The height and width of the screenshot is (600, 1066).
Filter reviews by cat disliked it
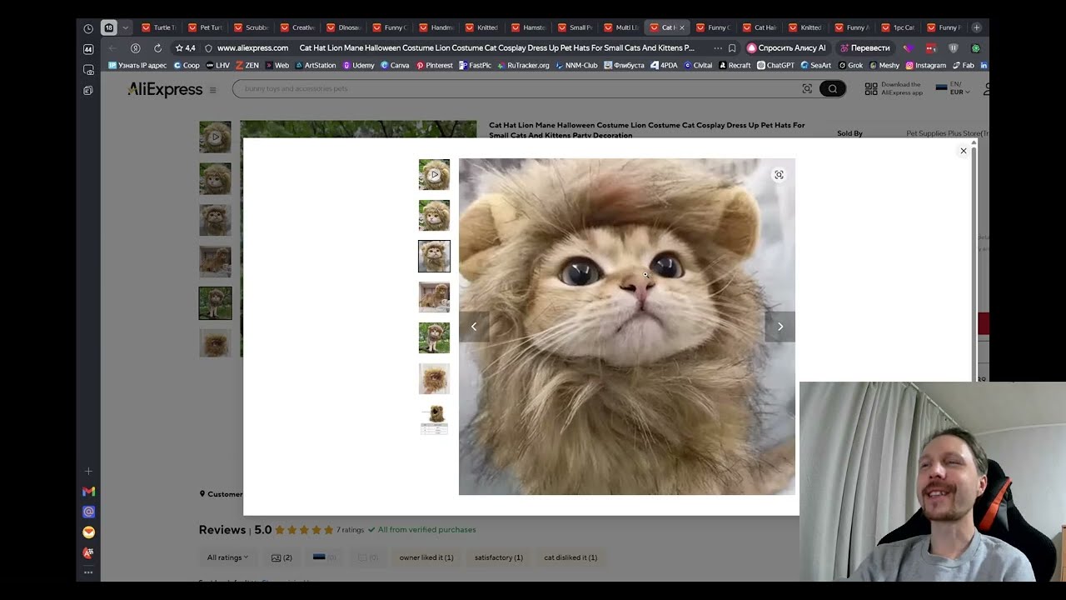tap(570, 557)
